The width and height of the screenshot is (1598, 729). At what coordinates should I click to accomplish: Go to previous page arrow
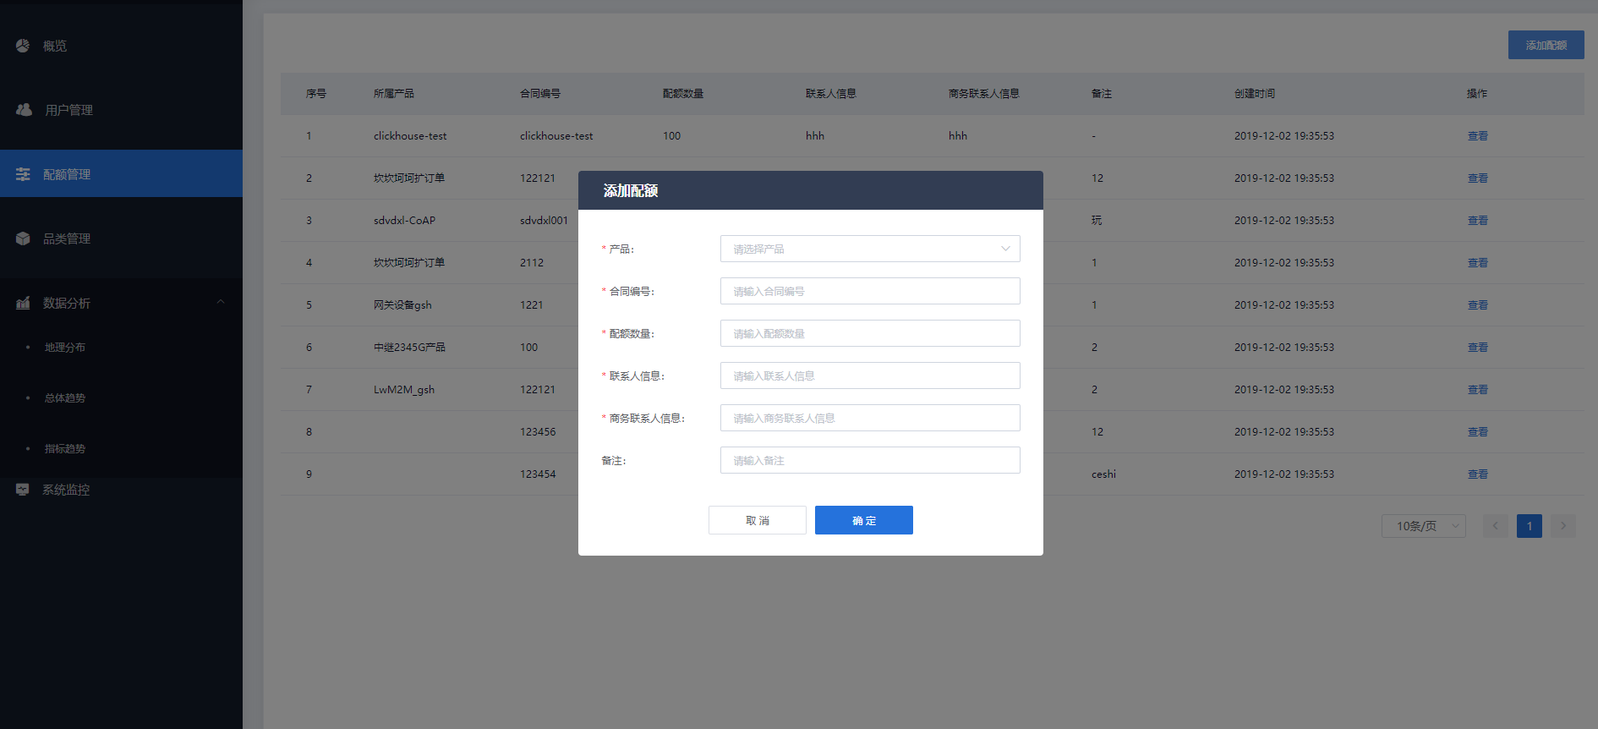coord(1495,526)
